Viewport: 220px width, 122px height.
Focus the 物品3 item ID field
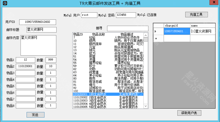pos(26,73)
